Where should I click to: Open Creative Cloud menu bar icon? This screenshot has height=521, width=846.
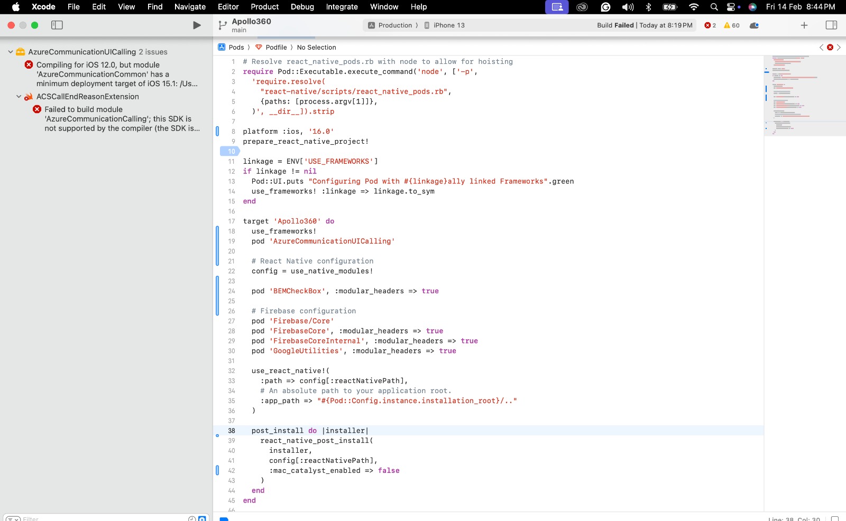(x=582, y=7)
